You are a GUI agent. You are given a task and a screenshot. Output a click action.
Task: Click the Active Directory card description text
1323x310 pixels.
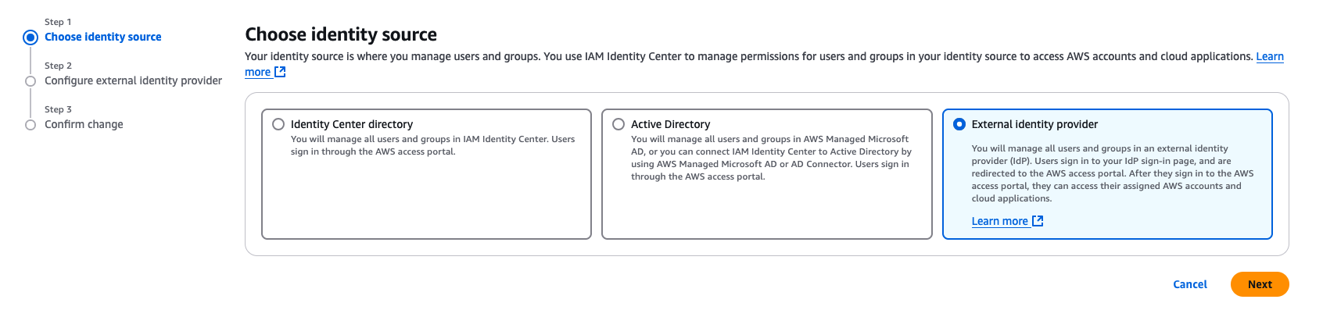[x=771, y=158]
